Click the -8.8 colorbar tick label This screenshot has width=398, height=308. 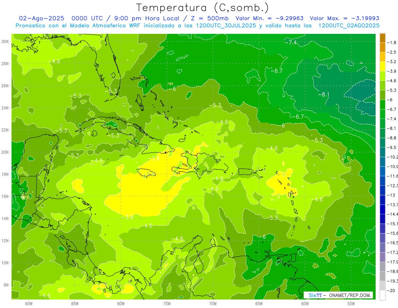pos(392,138)
